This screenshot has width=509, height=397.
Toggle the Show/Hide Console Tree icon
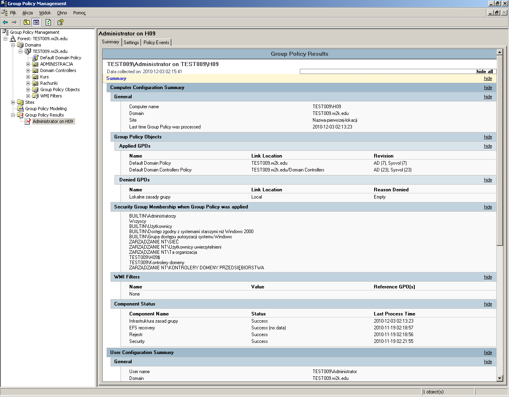tap(36, 22)
